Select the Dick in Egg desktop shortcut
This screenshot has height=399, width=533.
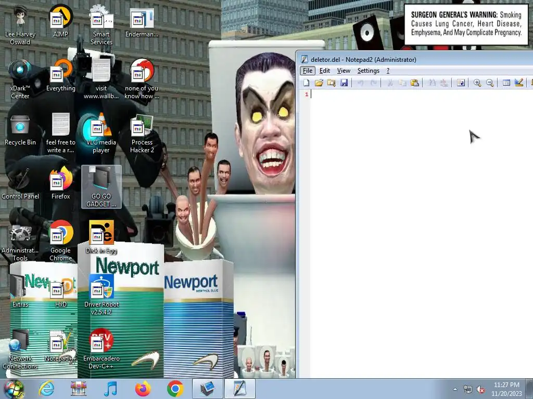[x=101, y=237]
